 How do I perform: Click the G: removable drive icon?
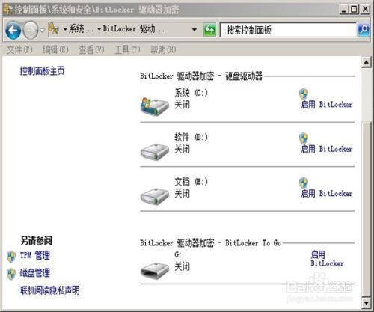coord(155,270)
